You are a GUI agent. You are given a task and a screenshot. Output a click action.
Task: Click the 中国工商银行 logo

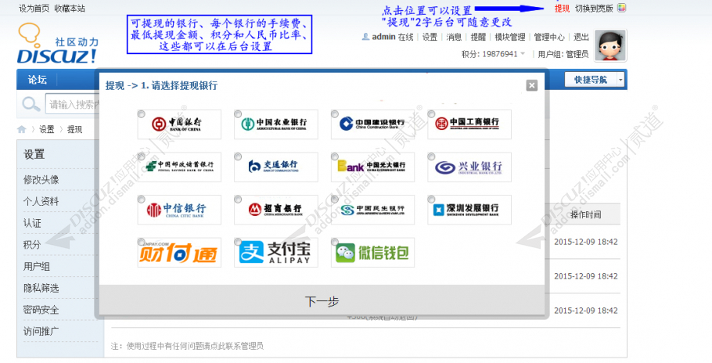(x=469, y=124)
